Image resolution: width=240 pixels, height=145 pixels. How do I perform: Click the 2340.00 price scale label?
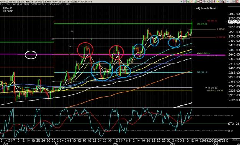[234, 86]
